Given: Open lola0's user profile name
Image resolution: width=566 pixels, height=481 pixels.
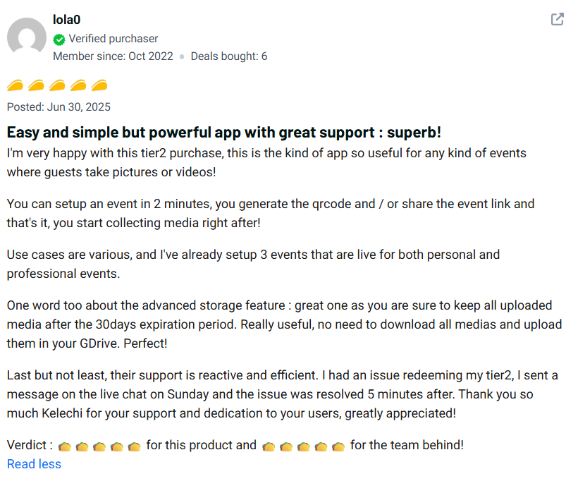Looking at the screenshot, I should pyautogui.click(x=66, y=20).
